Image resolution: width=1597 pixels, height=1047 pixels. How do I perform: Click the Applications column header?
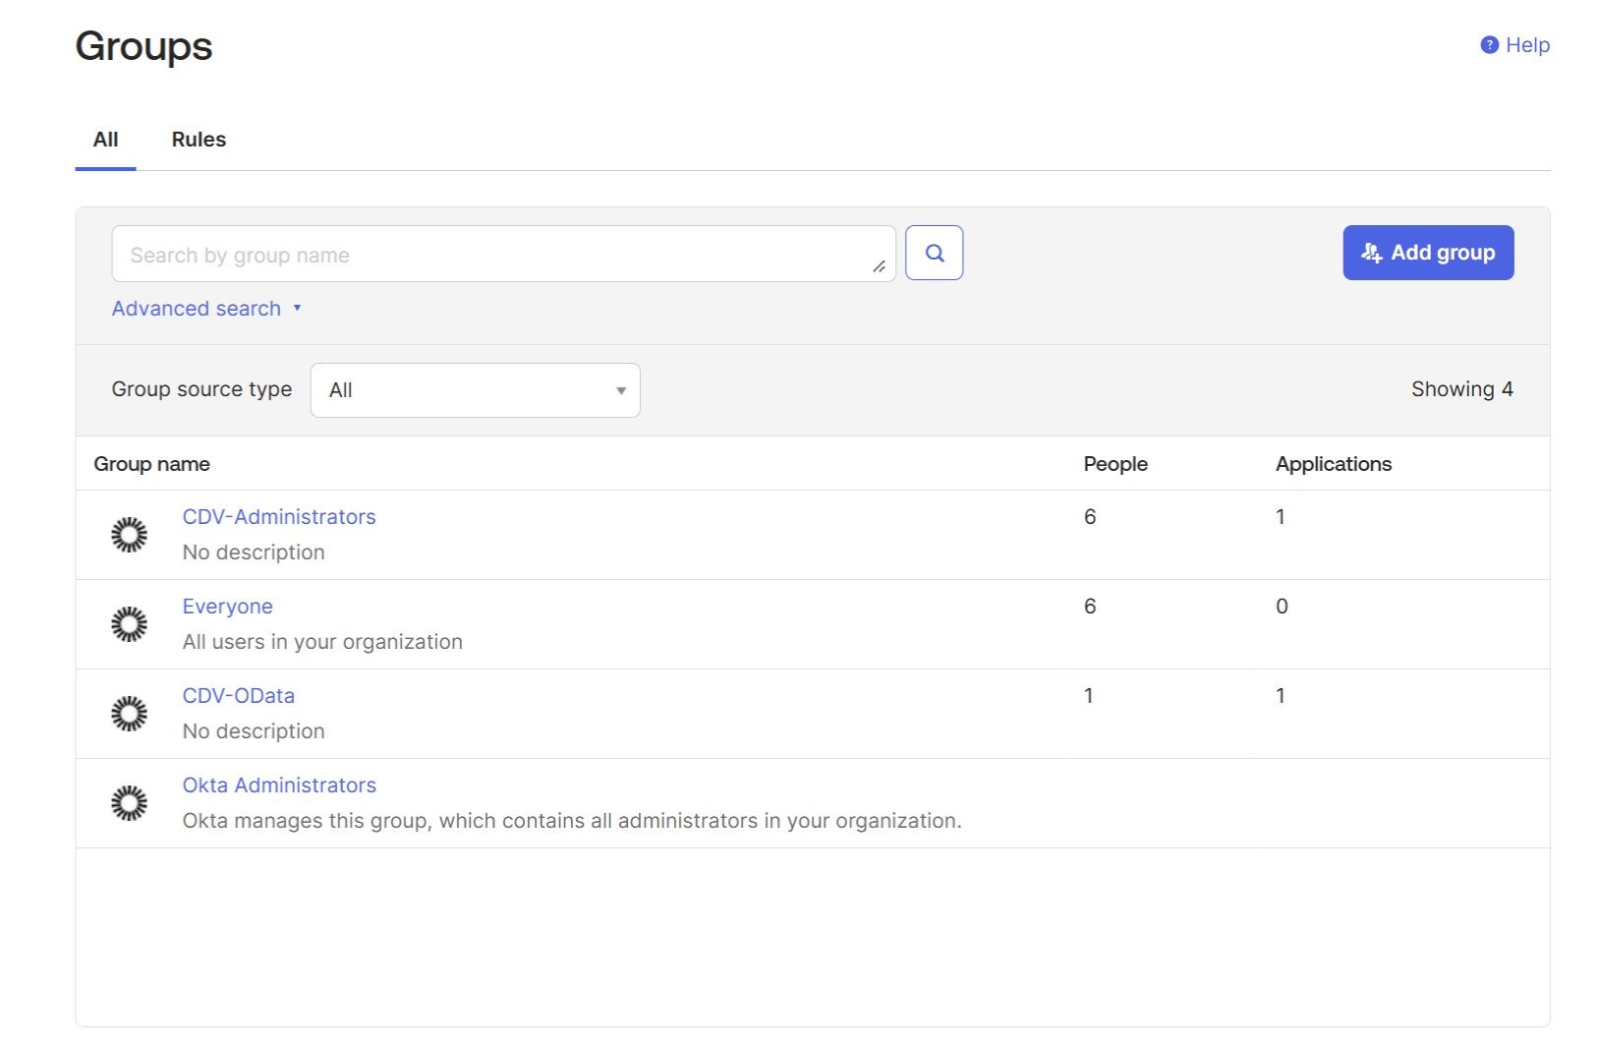pyautogui.click(x=1333, y=464)
